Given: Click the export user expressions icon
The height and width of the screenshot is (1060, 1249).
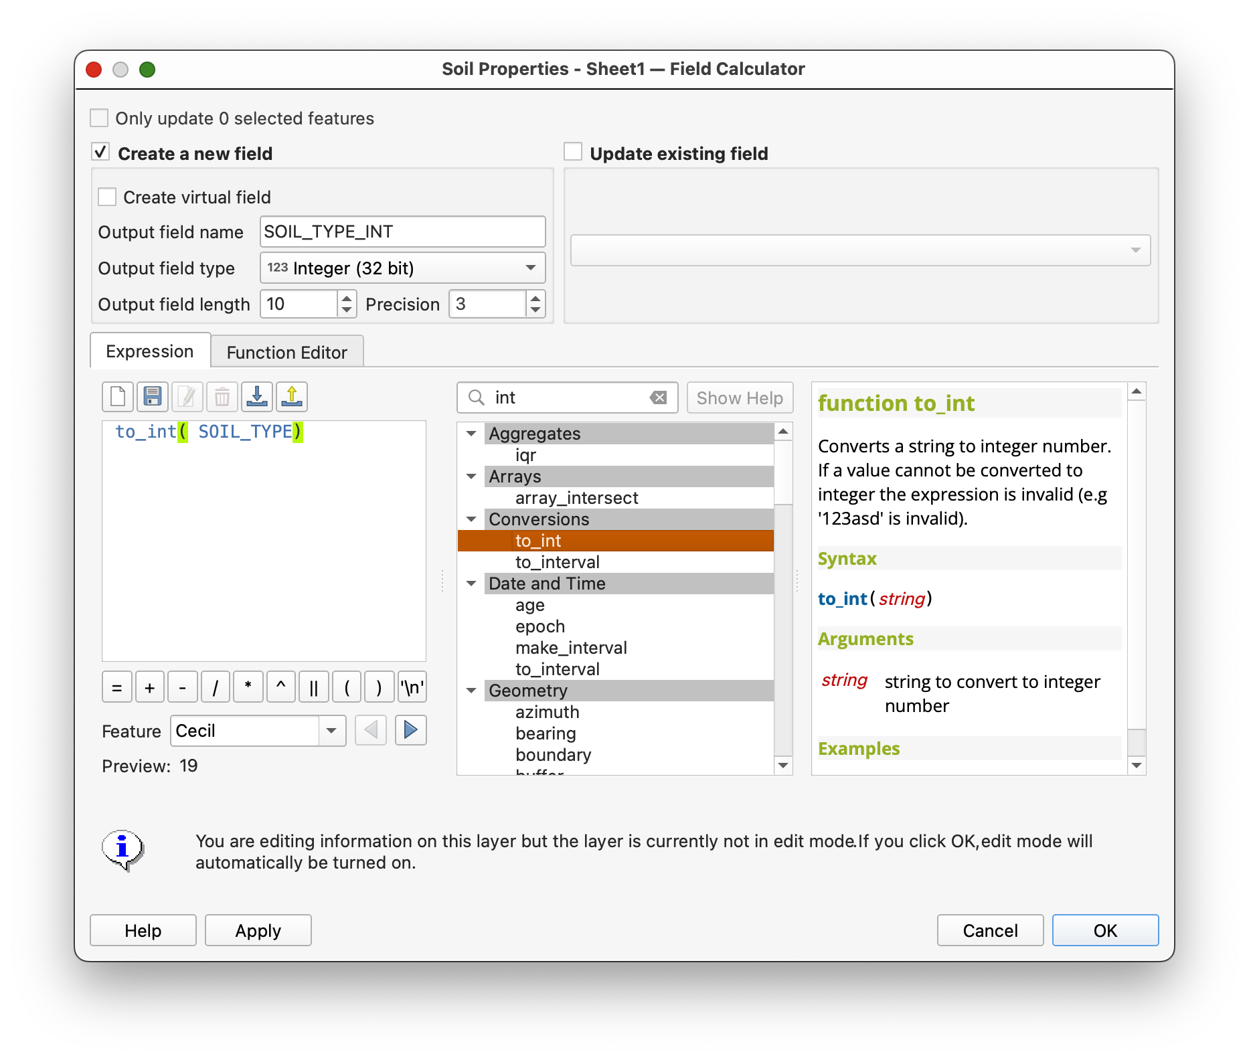Looking at the screenshot, I should 292,397.
